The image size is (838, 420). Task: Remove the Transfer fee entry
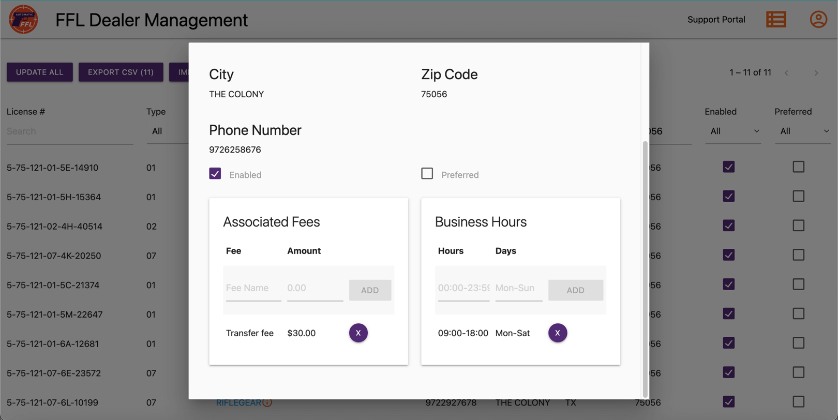358,333
